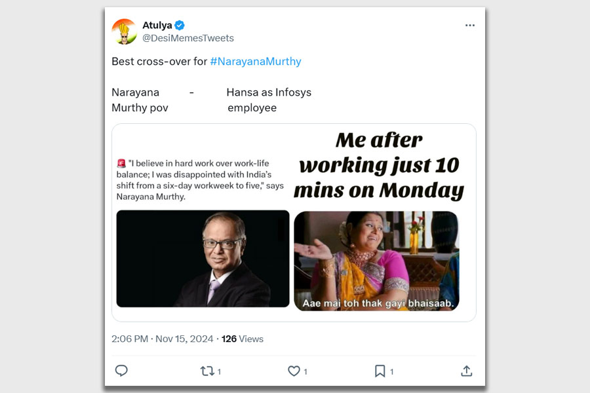Click 'Me after working just 10 mins' caption

coord(379,165)
